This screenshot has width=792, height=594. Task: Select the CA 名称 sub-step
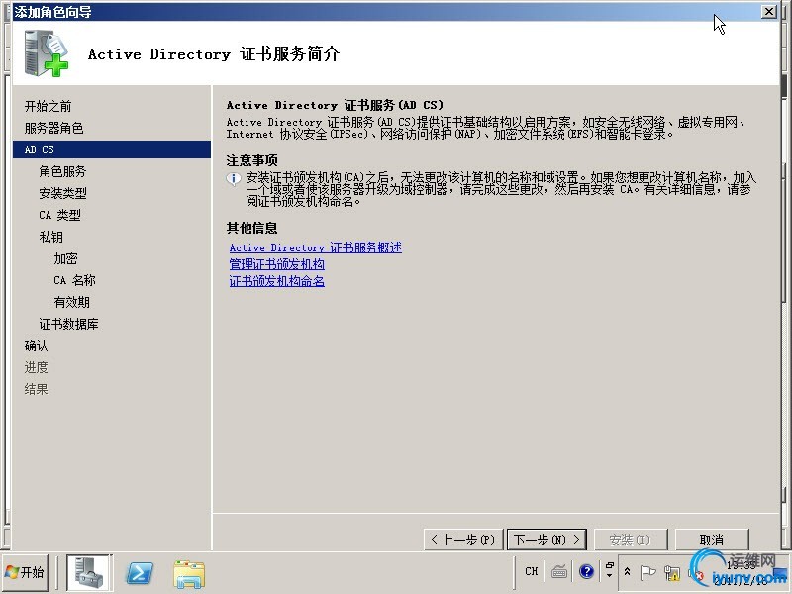[x=74, y=280]
